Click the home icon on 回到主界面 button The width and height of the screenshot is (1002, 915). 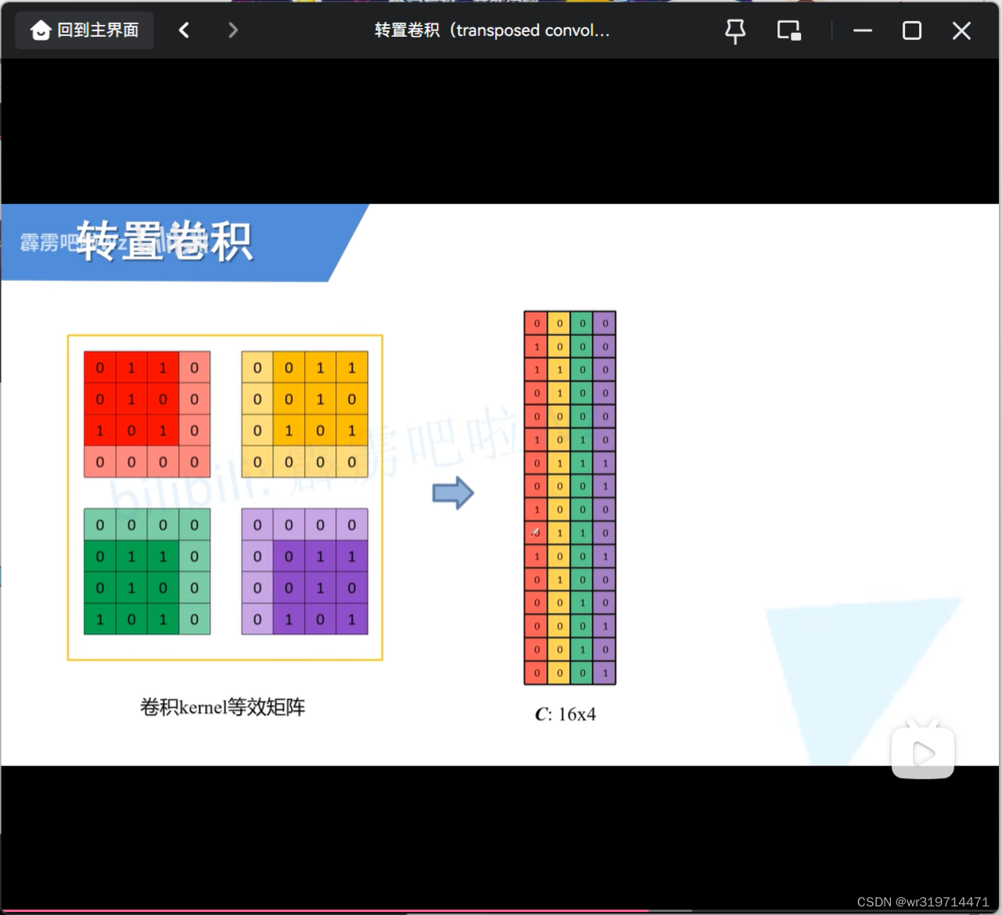[x=41, y=29]
